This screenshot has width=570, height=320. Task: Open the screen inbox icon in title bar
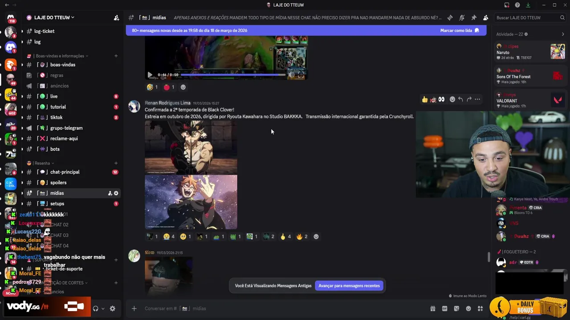[507, 5]
